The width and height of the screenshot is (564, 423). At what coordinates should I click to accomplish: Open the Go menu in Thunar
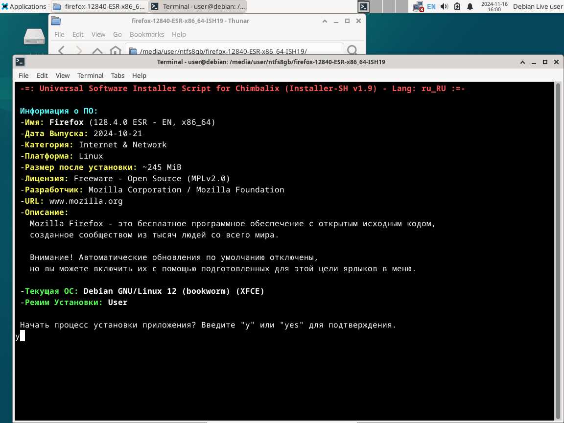(x=117, y=35)
